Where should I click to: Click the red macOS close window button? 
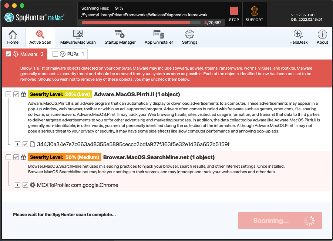[x=7, y=6]
